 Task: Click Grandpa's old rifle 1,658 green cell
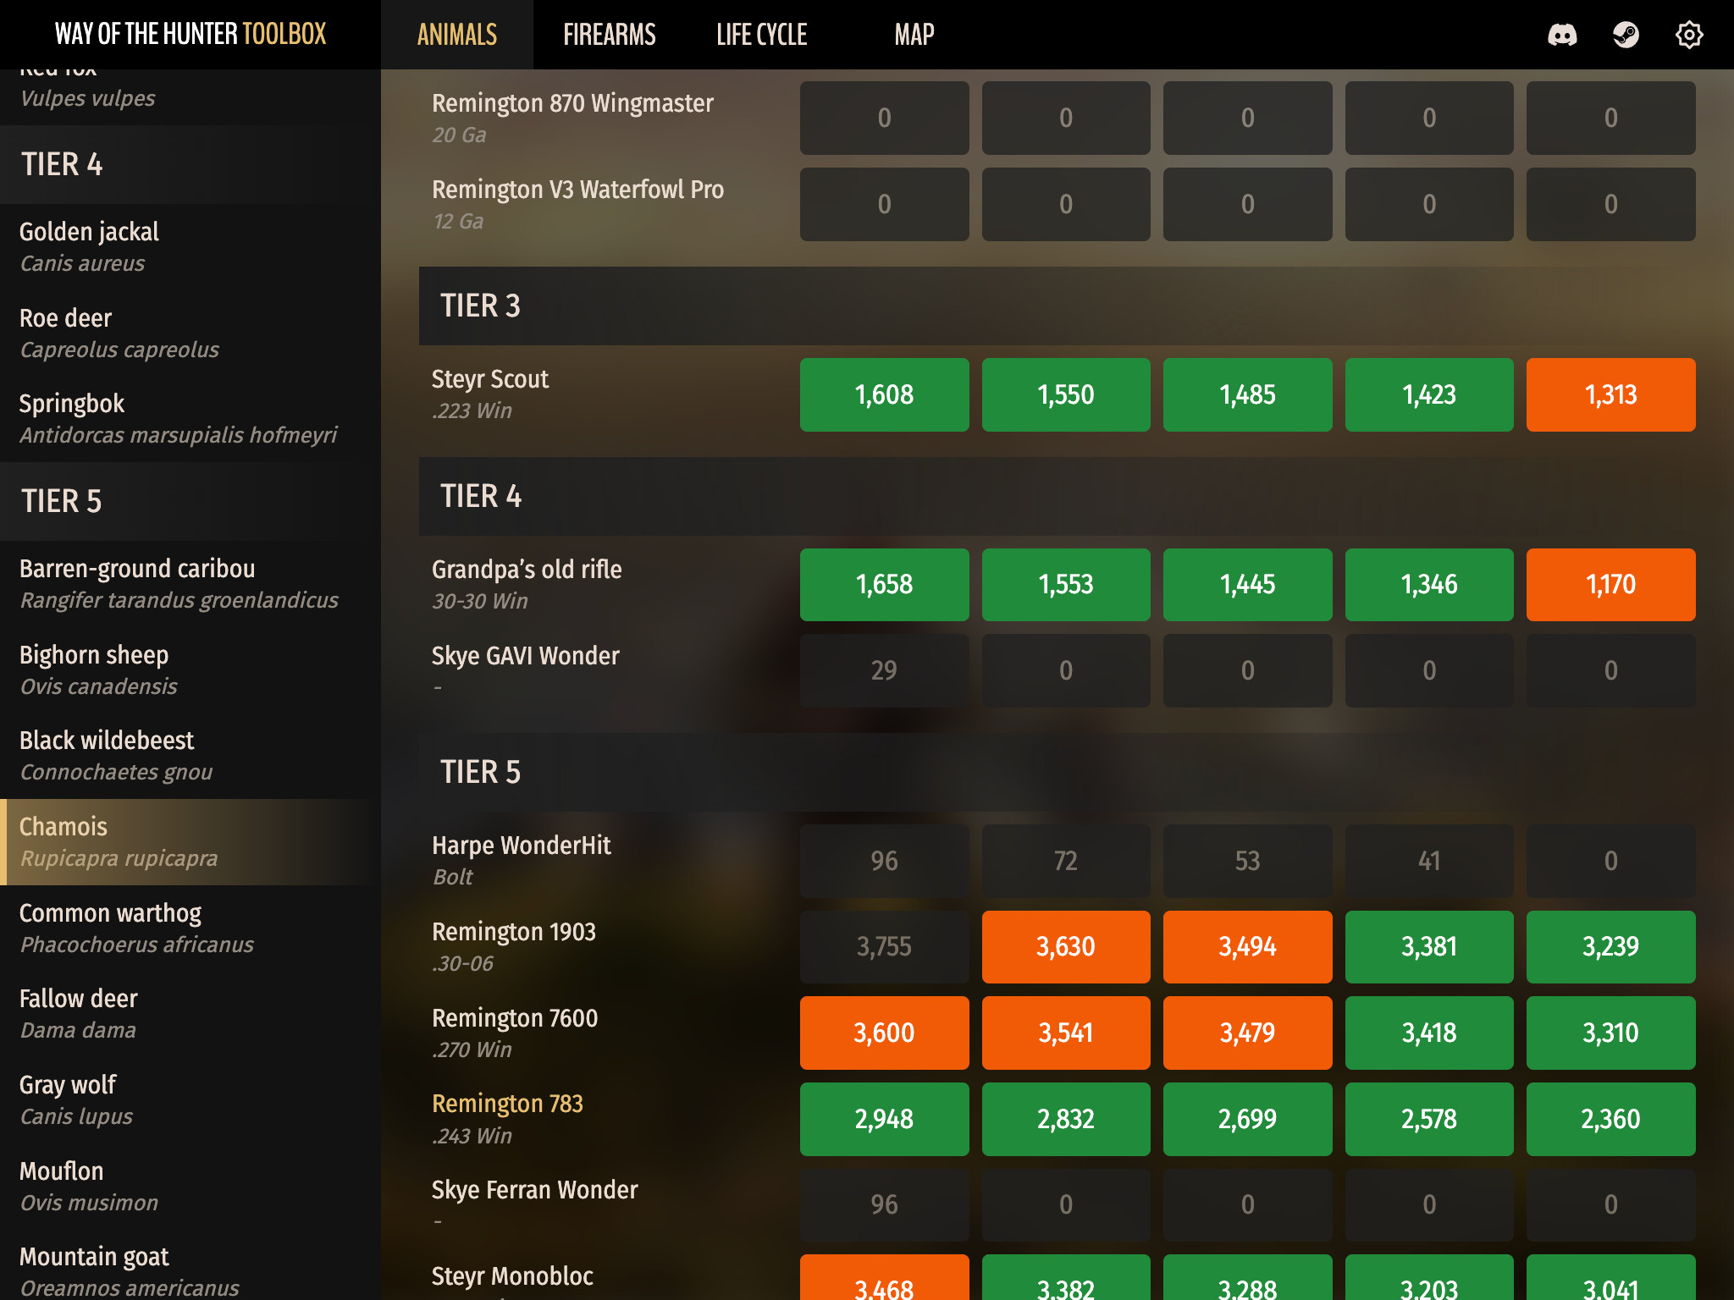click(884, 585)
